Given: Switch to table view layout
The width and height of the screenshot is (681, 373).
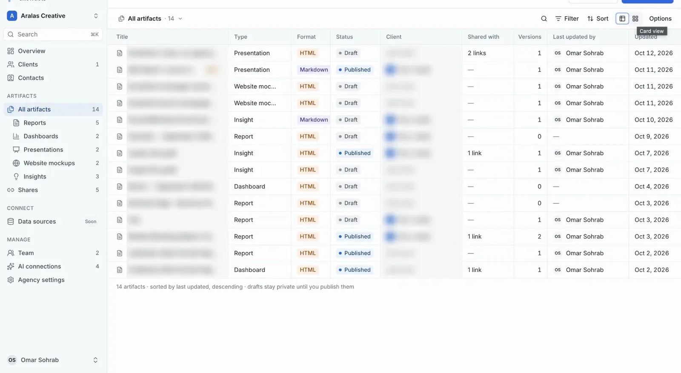Looking at the screenshot, I should [x=622, y=19].
